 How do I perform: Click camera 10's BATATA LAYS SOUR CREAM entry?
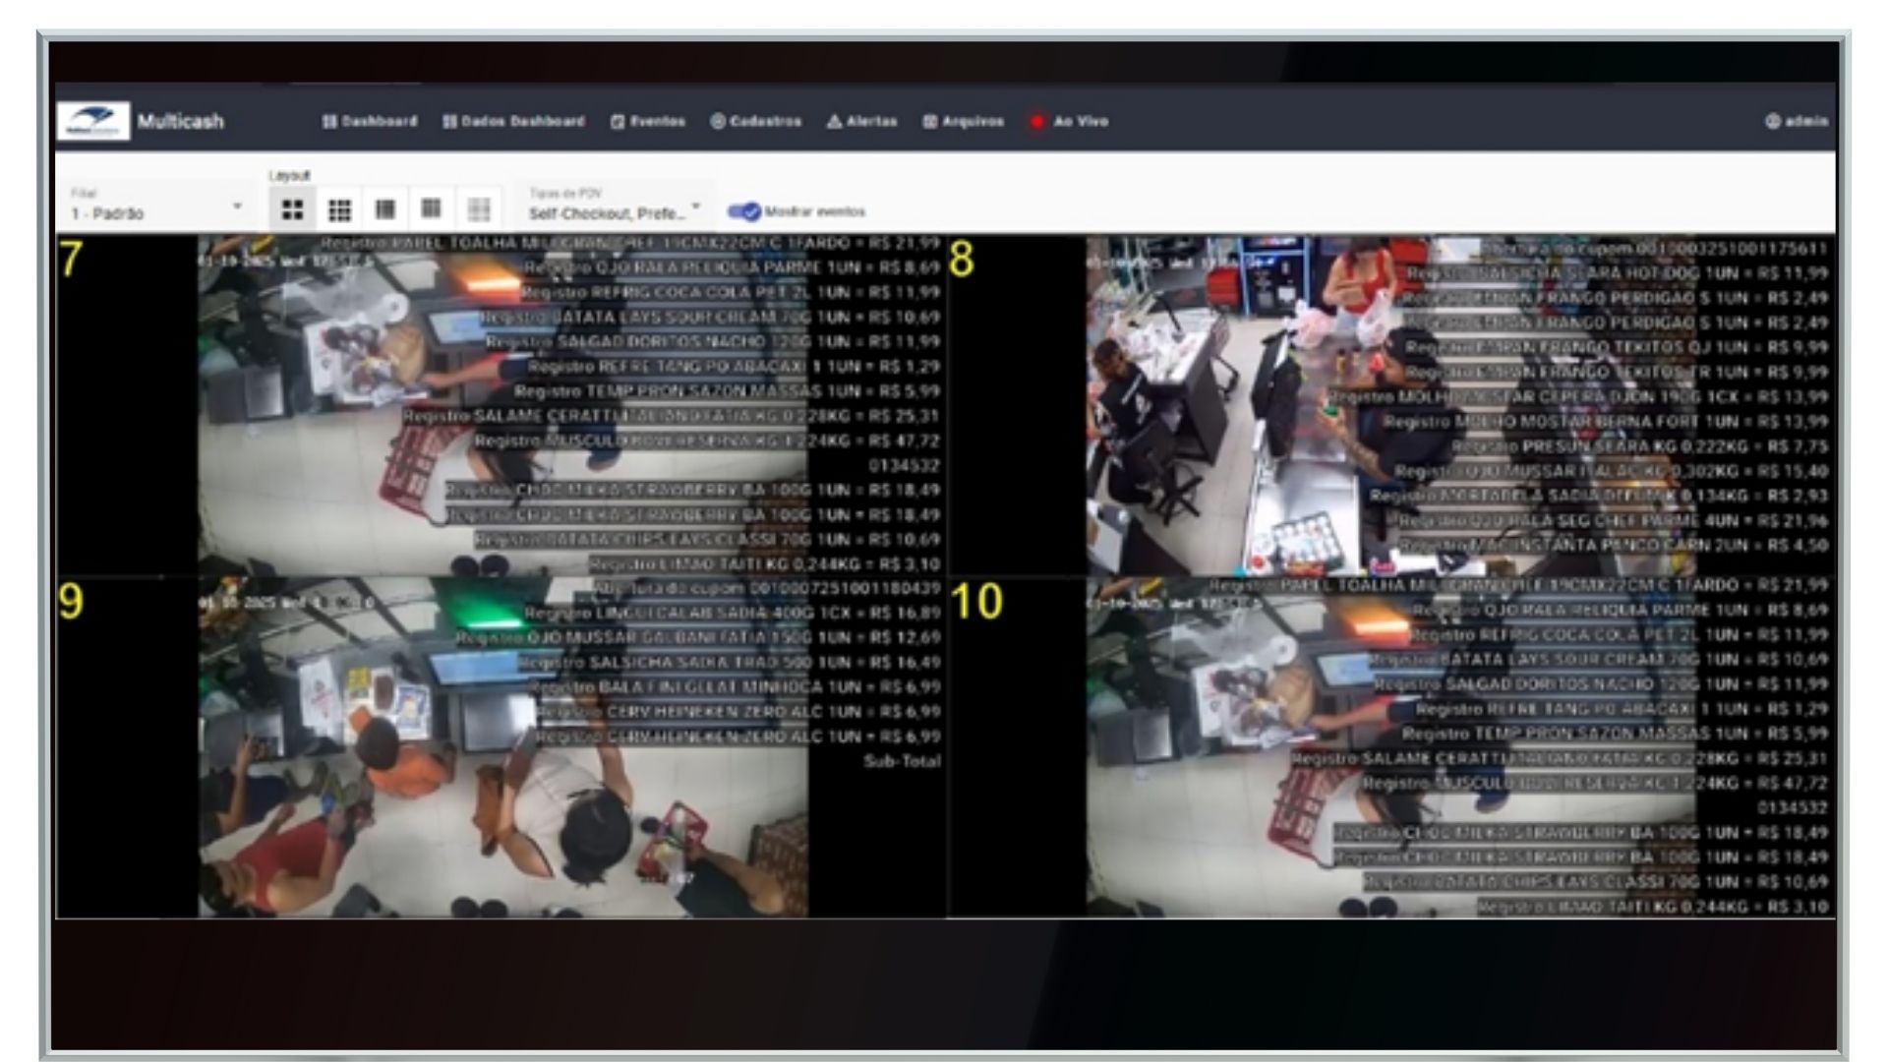pos(1600,659)
